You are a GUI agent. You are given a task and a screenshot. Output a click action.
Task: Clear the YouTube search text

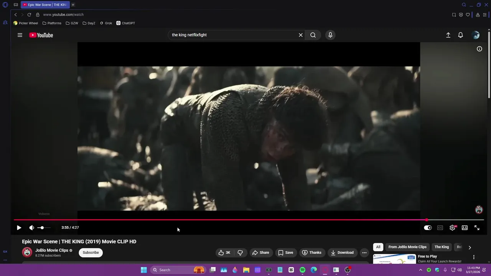(301, 35)
